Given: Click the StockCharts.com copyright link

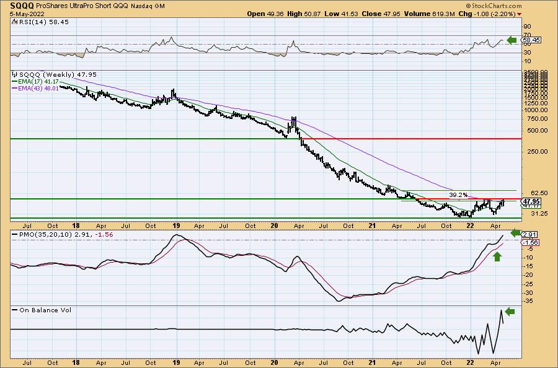Looking at the screenshot, I should pos(494,6).
